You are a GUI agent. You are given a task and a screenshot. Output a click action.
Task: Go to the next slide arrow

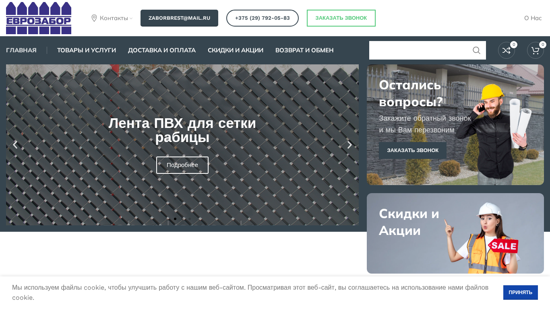point(349,145)
